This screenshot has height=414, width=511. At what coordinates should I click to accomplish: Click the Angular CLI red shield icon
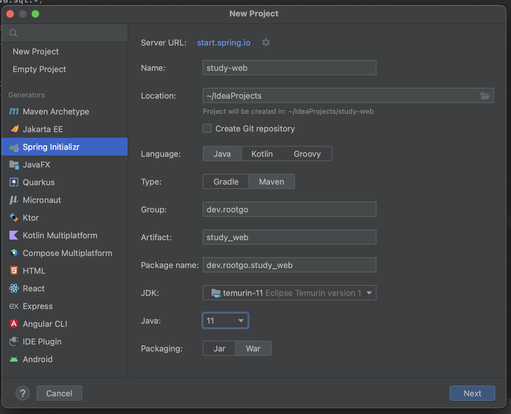[14, 324]
